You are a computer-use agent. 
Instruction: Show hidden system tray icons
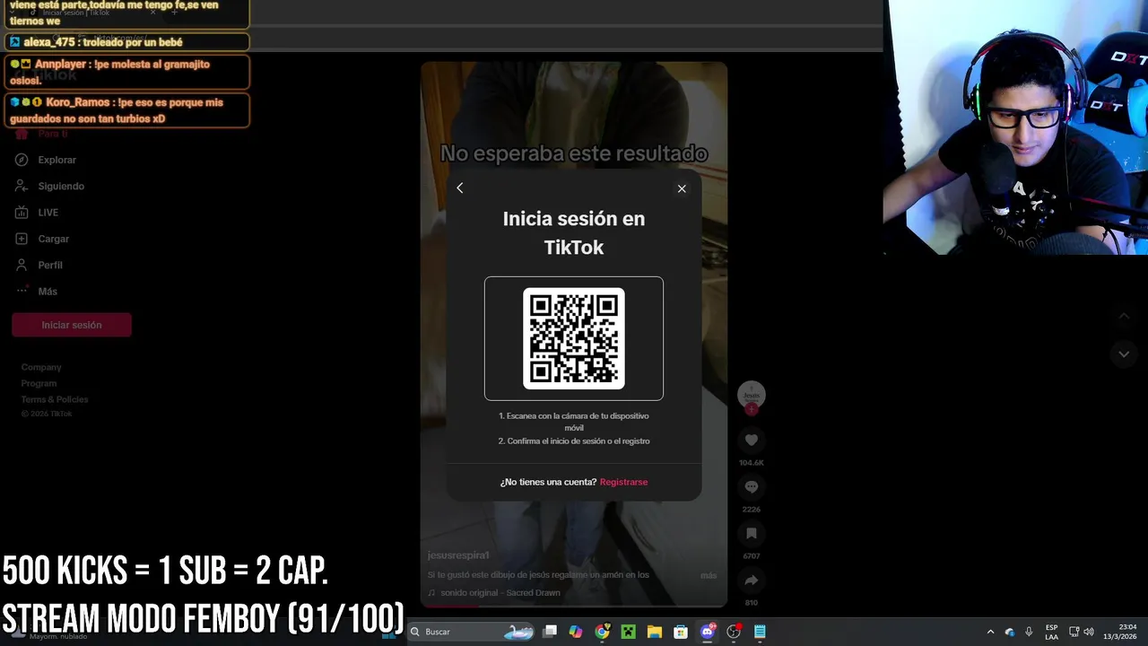coord(990,632)
